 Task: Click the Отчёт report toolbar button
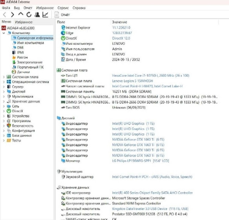pos(62,15)
